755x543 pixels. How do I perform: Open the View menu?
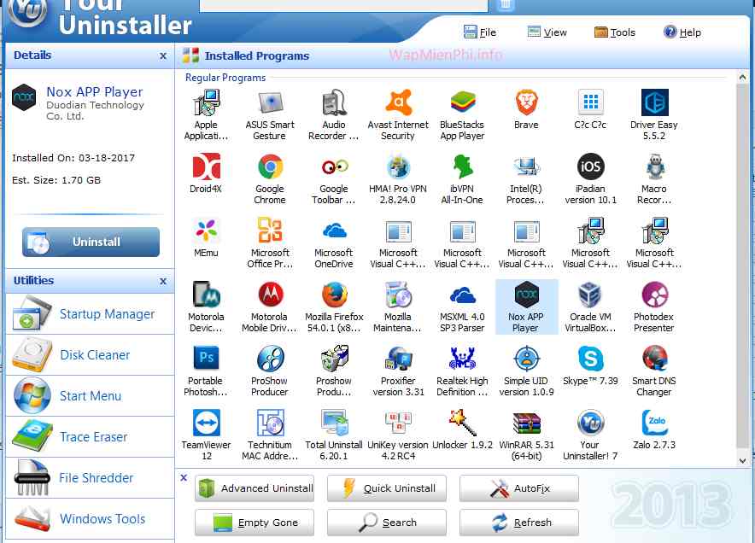(x=547, y=32)
